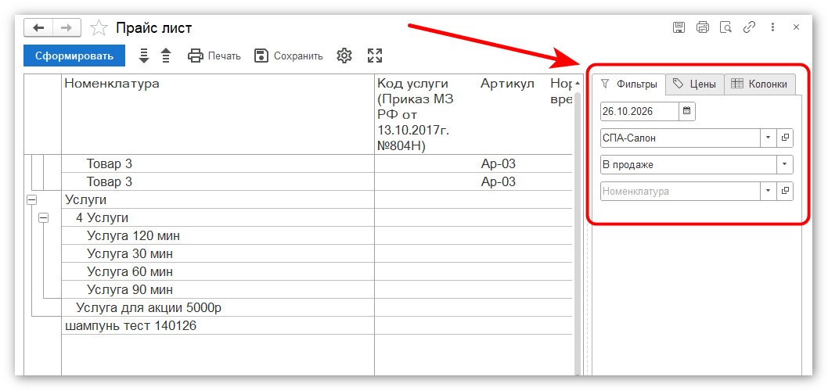Click the Печать button
This screenshot has width=828, height=391.
pos(214,56)
